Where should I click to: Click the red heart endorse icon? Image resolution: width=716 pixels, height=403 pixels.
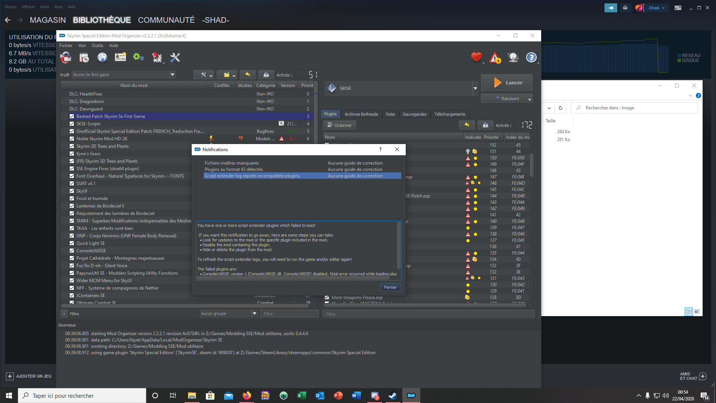(x=476, y=57)
